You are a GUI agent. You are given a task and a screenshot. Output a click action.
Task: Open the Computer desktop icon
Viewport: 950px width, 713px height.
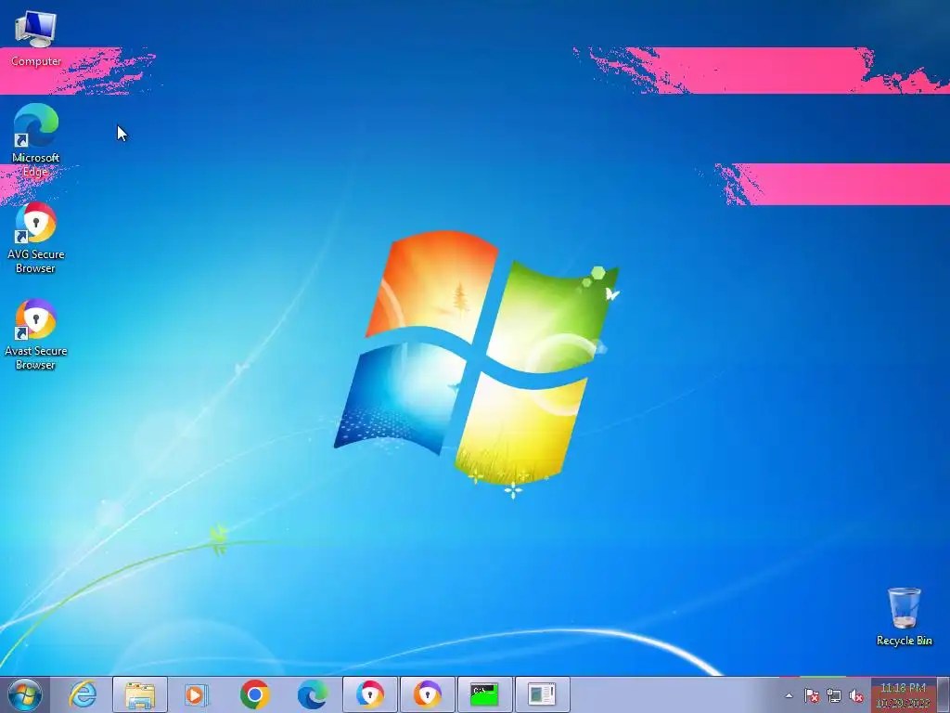[36, 37]
